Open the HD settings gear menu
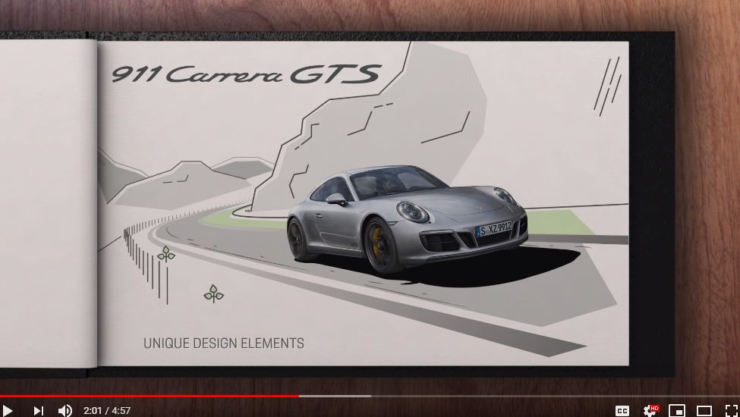The width and height of the screenshot is (740, 417). [x=650, y=410]
